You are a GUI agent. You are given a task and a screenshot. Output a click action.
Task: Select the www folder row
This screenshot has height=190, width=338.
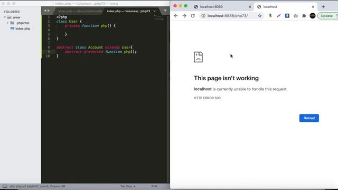coord(21,17)
